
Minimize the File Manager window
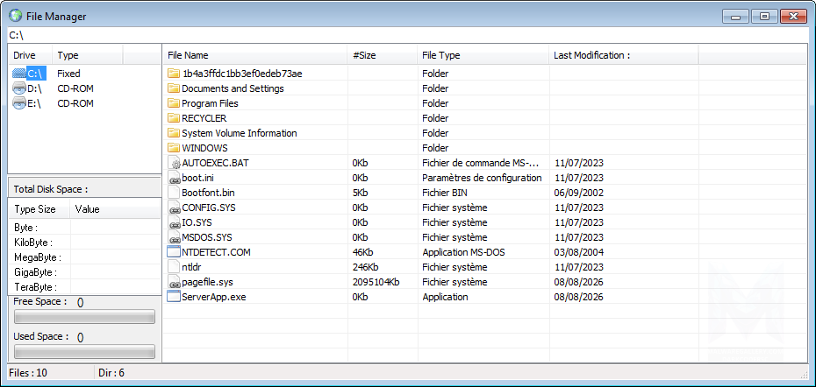click(x=736, y=17)
